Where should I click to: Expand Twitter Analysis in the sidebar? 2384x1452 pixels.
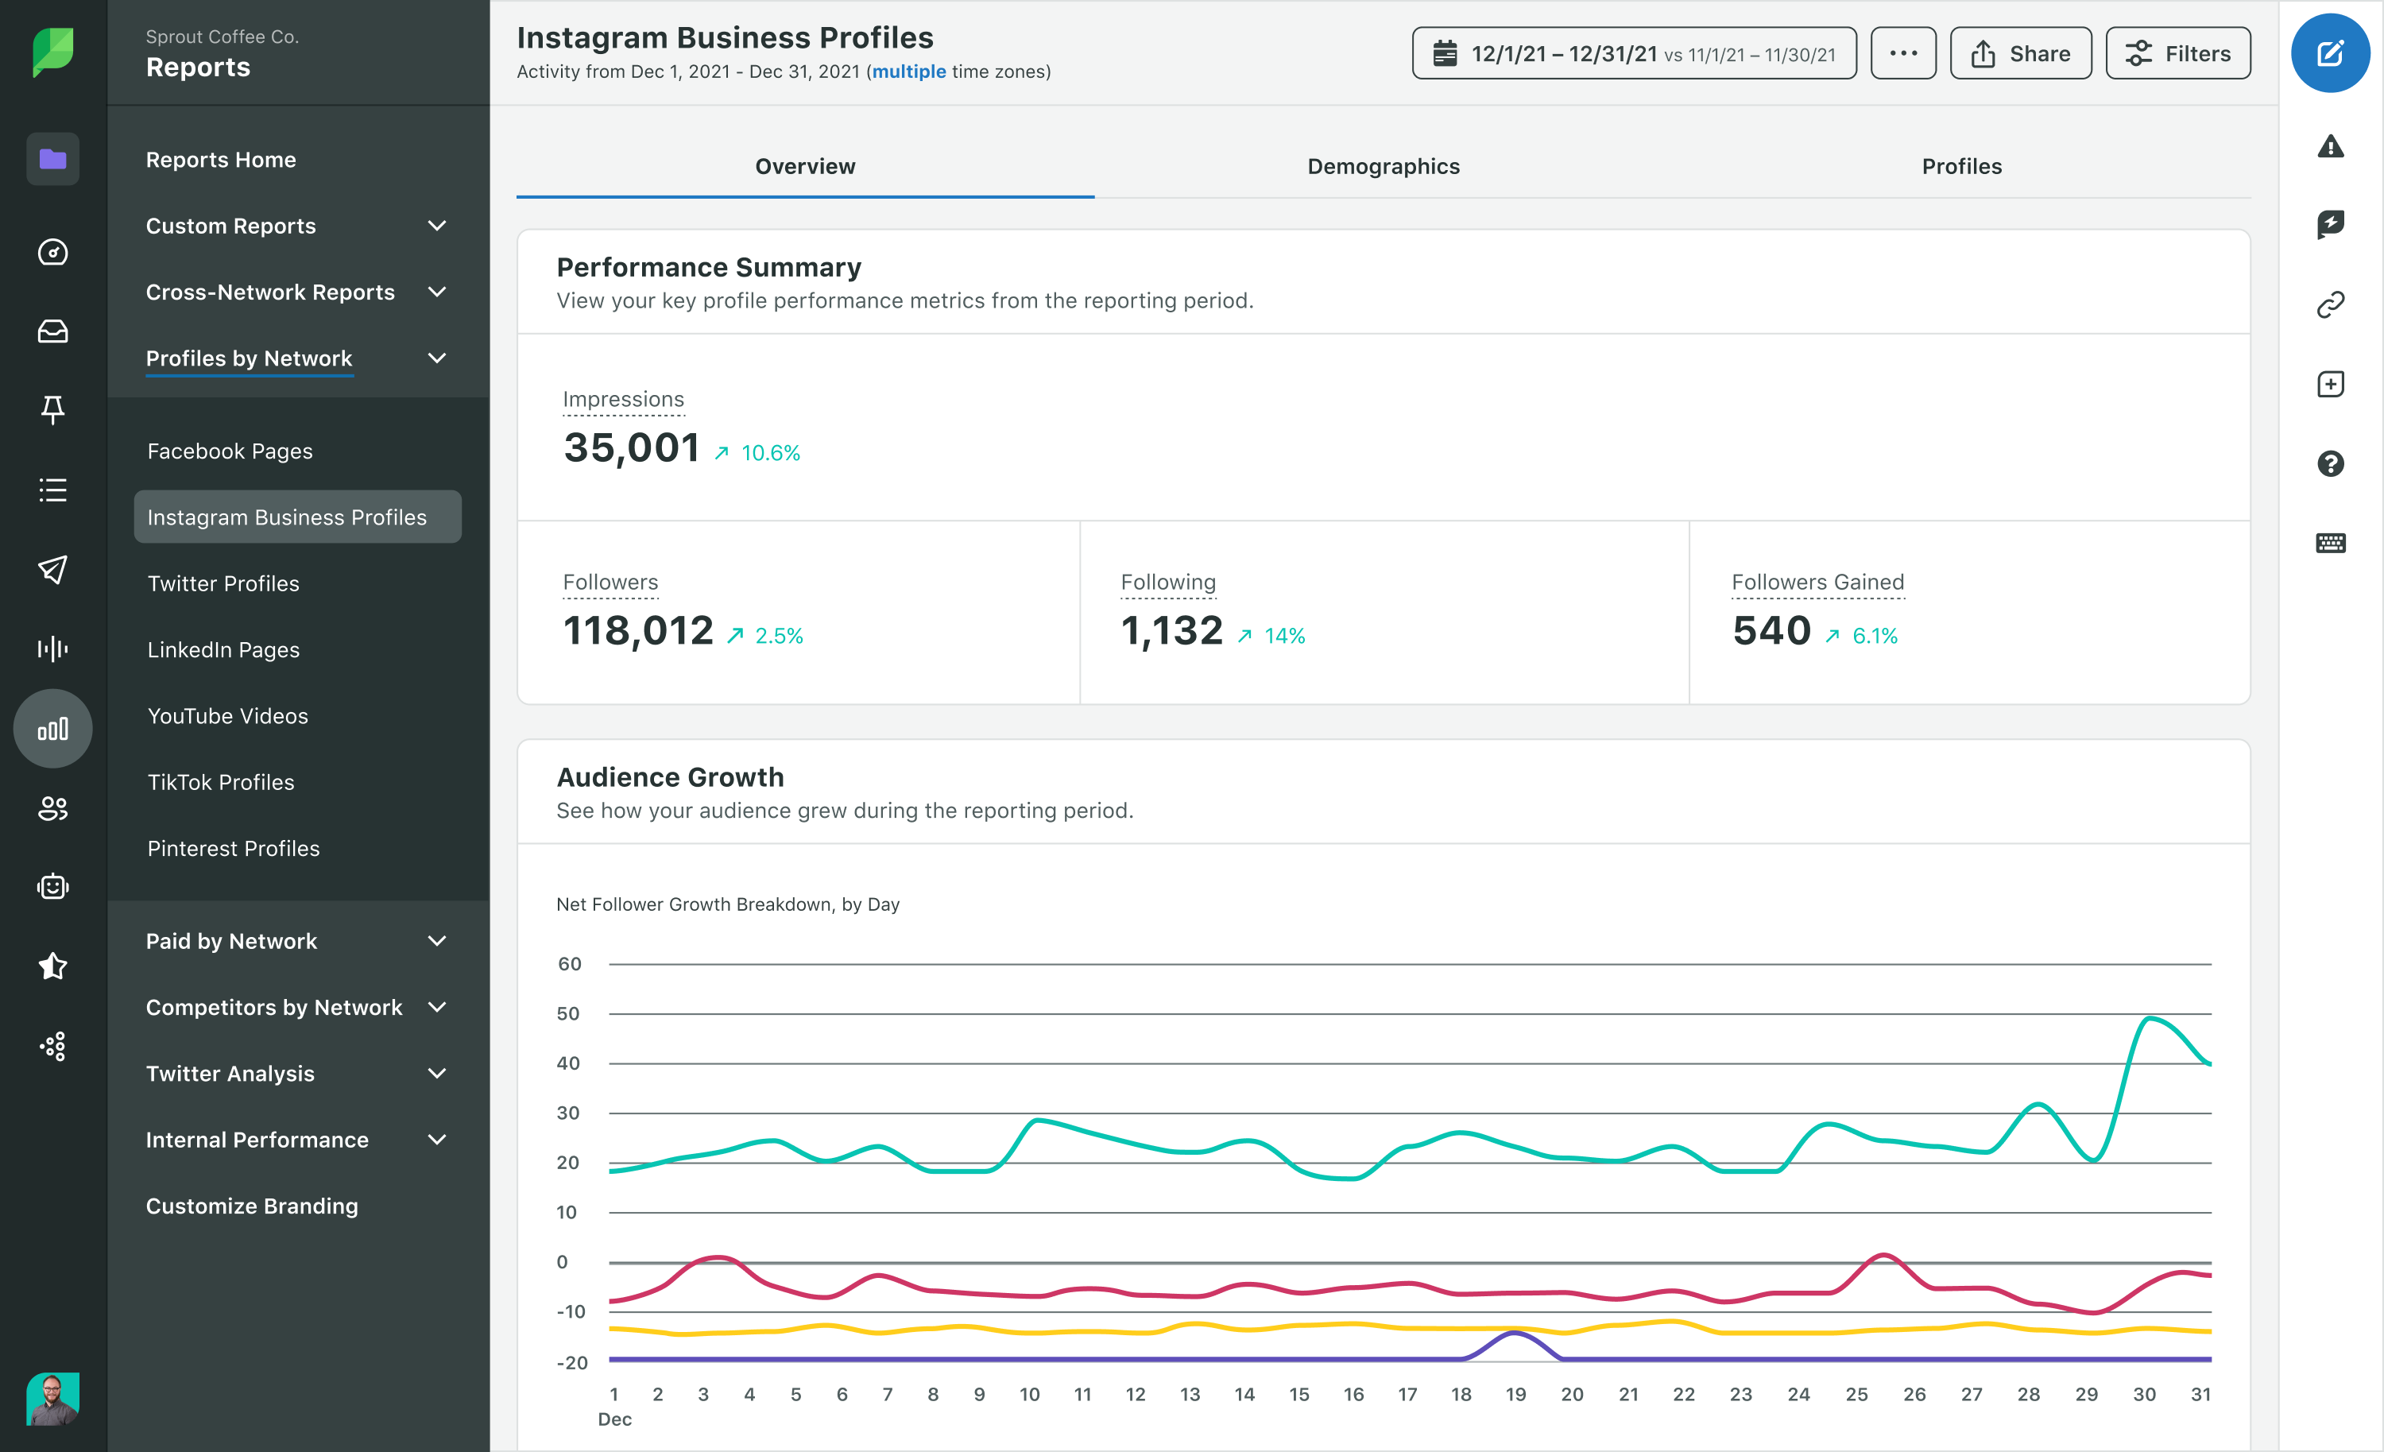437,1074
